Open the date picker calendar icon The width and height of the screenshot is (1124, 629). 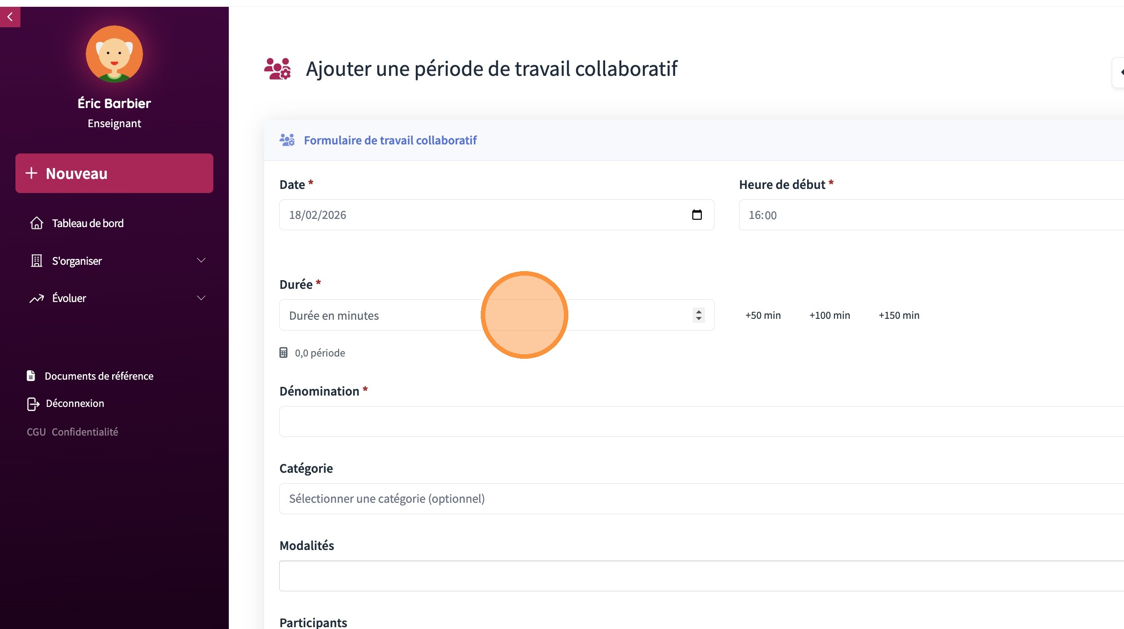(x=697, y=215)
